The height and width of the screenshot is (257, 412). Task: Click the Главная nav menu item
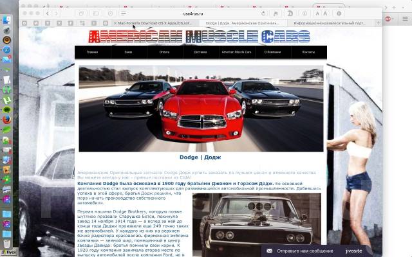tap(92, 52)
